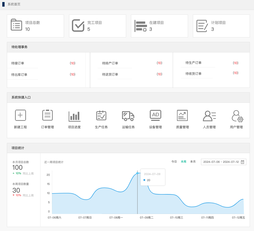The width and height of the screenshot is (254, 231).
Task: Open 用户管理 user gear icon
Action: [x=237, y=116]
